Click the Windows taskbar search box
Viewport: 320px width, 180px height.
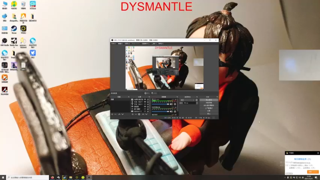click(28, 178)
